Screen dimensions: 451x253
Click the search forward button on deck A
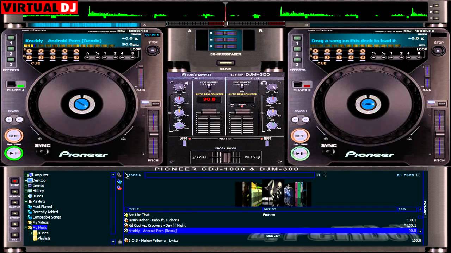pos(19,119)
